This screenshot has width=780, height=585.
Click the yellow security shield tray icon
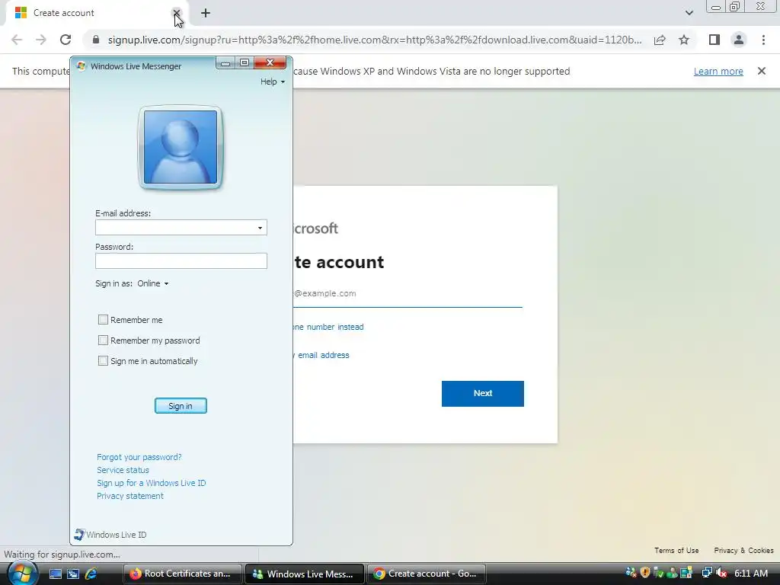pos(645,573)
